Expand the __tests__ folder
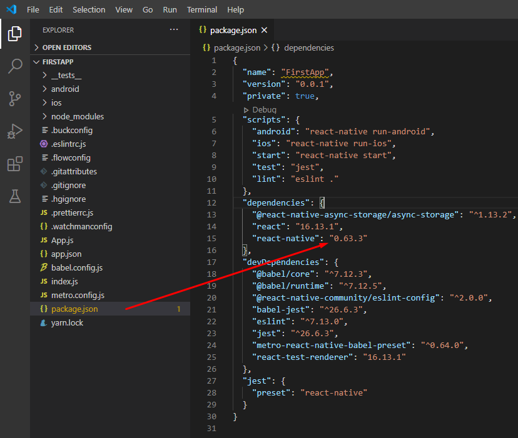Image resolution: width=518 pixels, height=438 pixels. 110,75
